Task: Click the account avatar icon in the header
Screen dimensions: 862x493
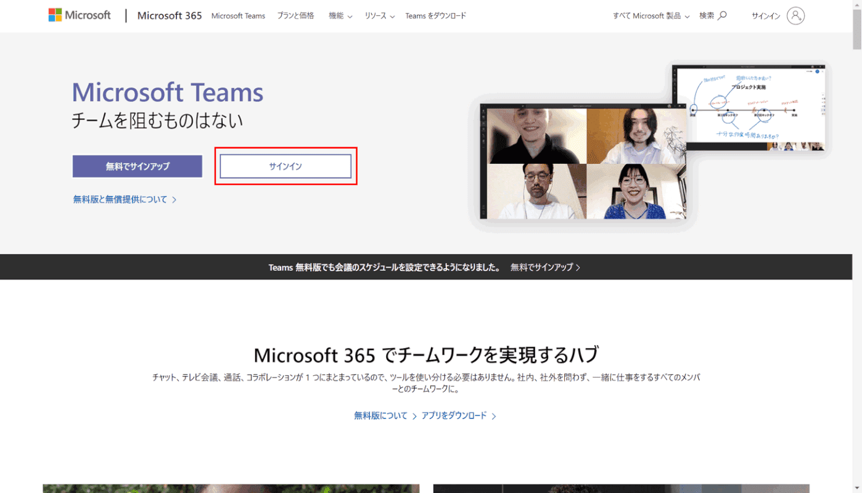Action: tap(796, 16)
